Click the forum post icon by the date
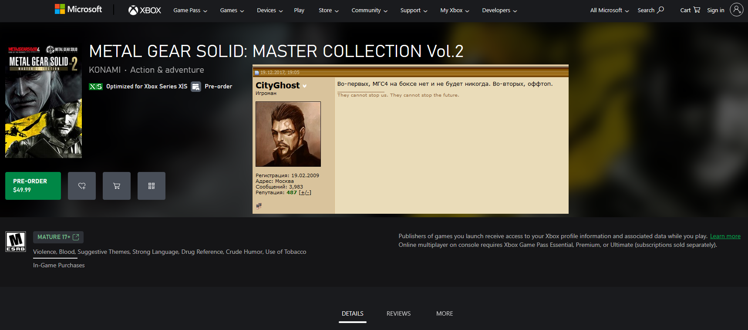The height and width of the screenshot is (330, 748). [257, 73]
